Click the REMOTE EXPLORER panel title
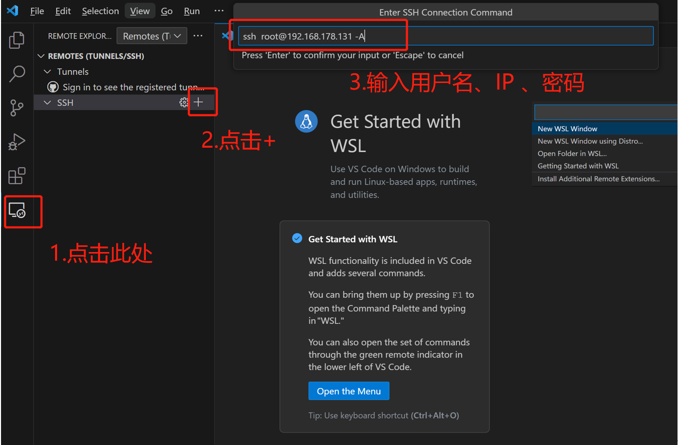The image size is (678, 445). 80,36
